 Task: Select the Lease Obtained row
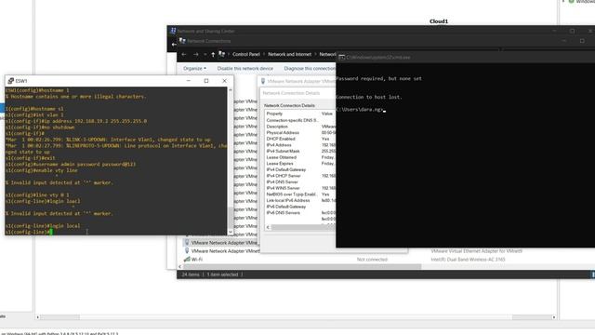click(300, 157)
